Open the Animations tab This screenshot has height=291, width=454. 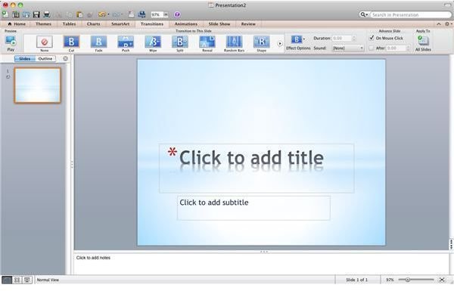186,24
